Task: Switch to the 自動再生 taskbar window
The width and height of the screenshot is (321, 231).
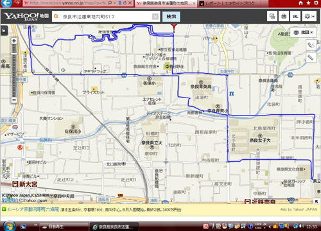Action: (64, 227)
